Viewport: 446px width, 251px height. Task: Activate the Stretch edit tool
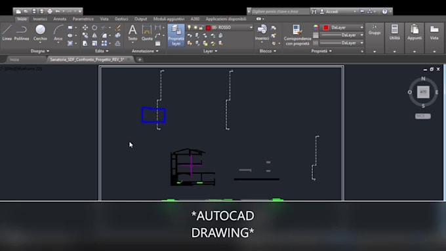point(85,43)
